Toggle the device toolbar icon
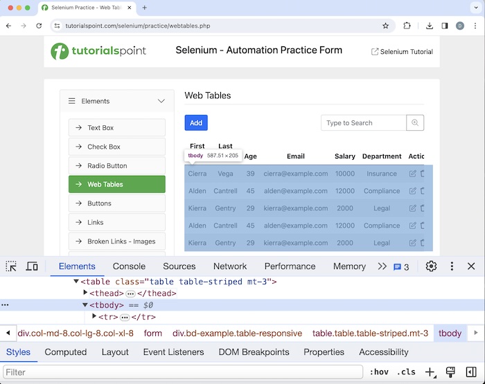This screenshot has height=384, width=485. (x=32, y=266)
